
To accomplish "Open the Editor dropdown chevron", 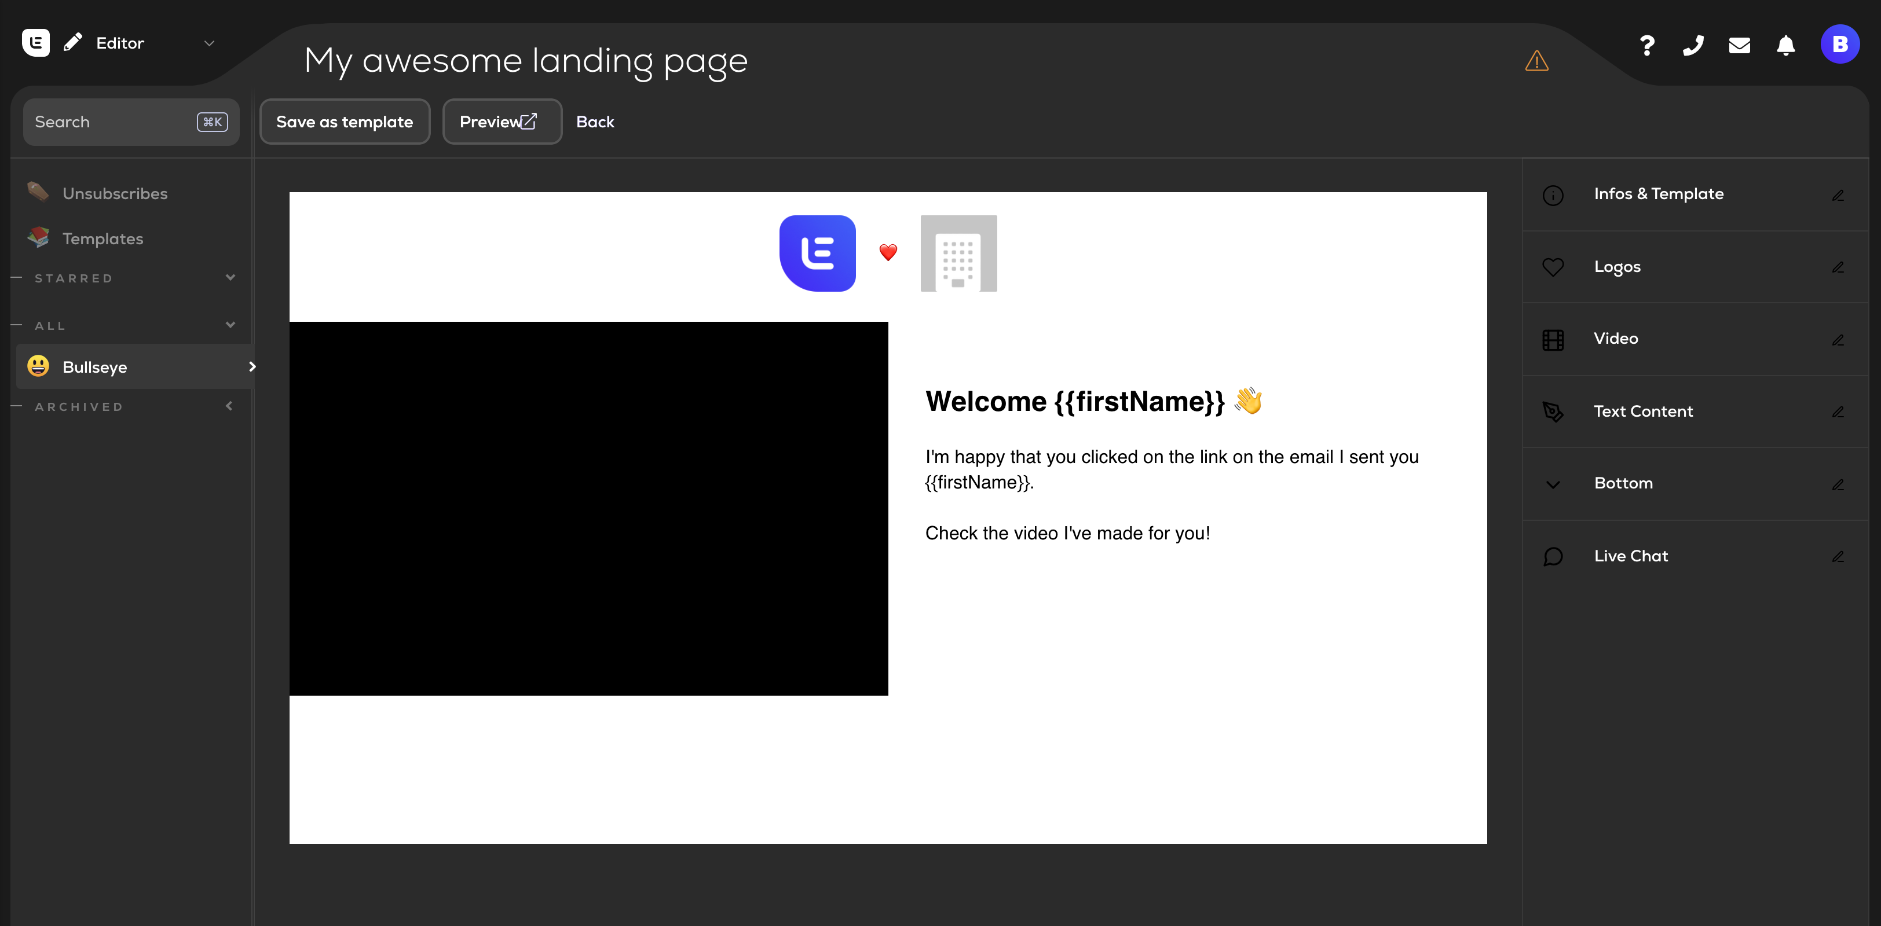I will tap(209, 43).
